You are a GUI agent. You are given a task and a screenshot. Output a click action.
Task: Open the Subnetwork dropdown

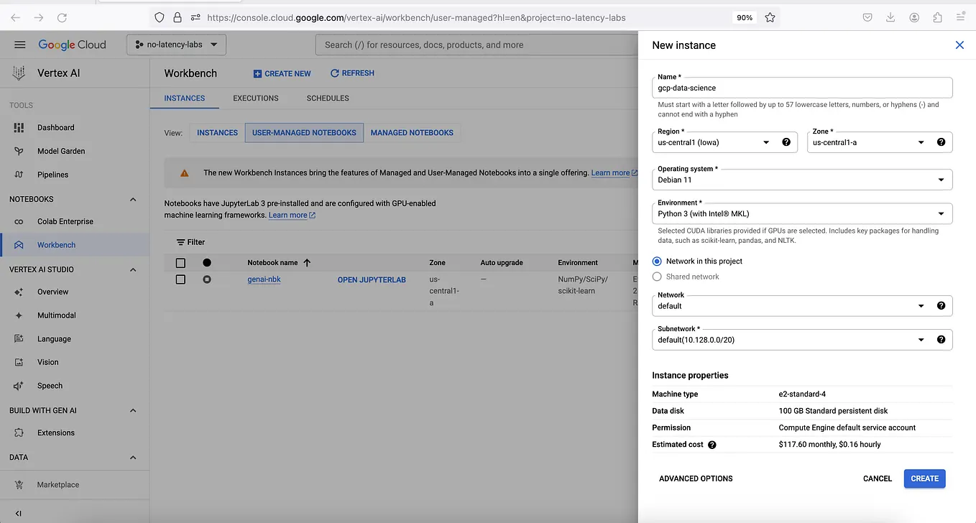coord(921,339)
